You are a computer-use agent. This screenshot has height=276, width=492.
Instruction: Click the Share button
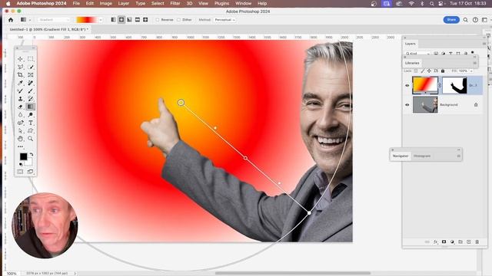451,20
